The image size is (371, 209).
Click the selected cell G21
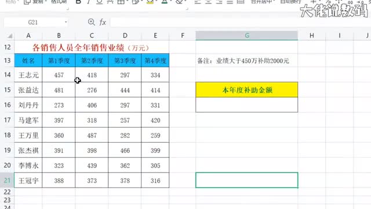click(x=247, y=180)
